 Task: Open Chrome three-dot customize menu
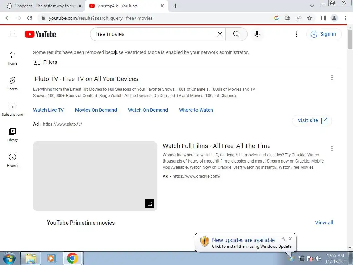click(x=345, y=18)
